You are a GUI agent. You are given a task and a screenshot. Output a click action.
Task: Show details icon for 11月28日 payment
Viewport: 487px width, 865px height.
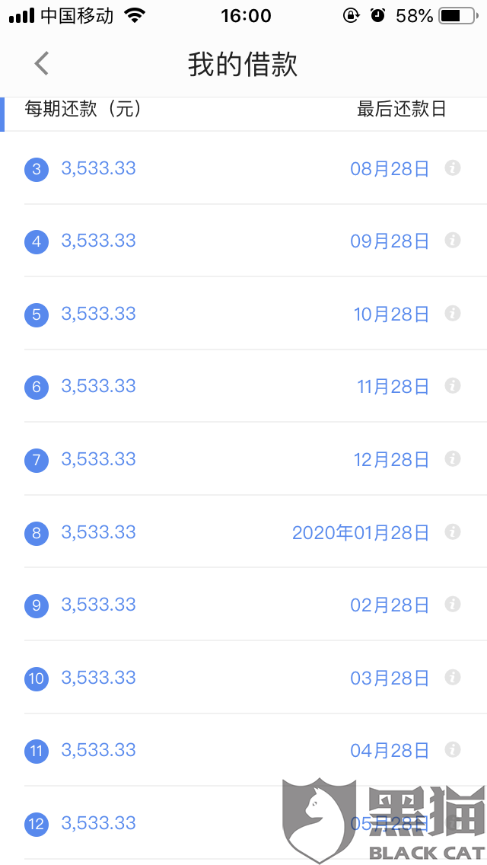point(453,386)
